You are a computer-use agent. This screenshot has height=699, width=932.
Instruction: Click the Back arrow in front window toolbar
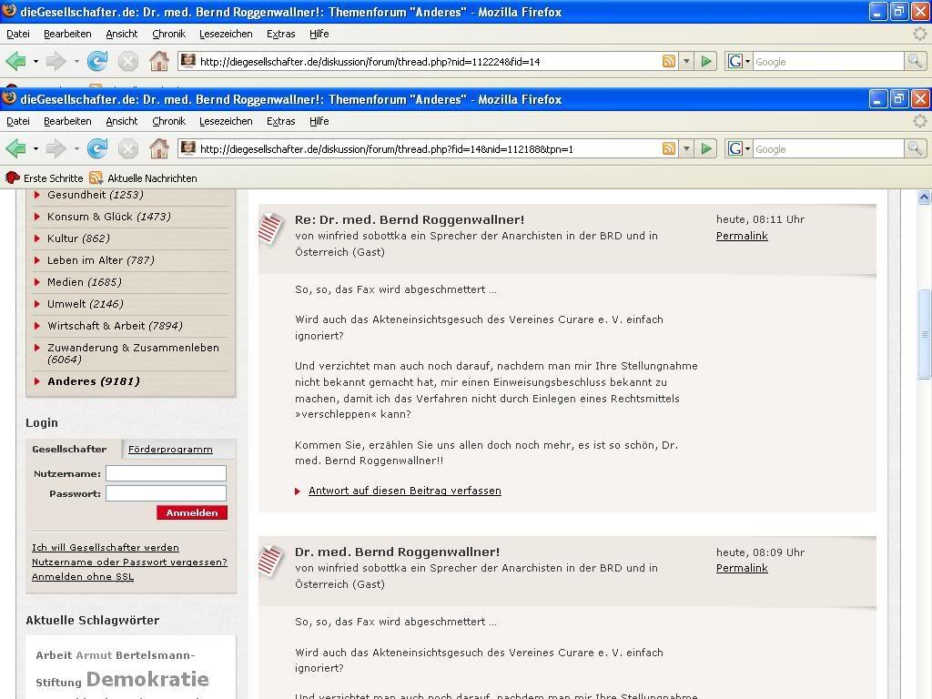click(15, 149)
